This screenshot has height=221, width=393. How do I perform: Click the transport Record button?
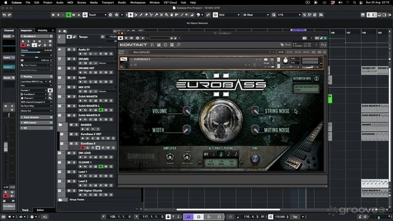tap(219, 217)
